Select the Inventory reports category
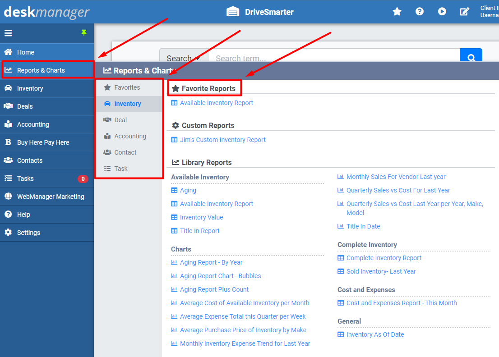Screen dimensions: 499x357 click(129, 104)
